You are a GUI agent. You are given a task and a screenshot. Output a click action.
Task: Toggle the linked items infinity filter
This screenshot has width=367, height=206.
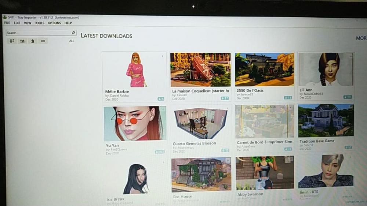point(43,41)
